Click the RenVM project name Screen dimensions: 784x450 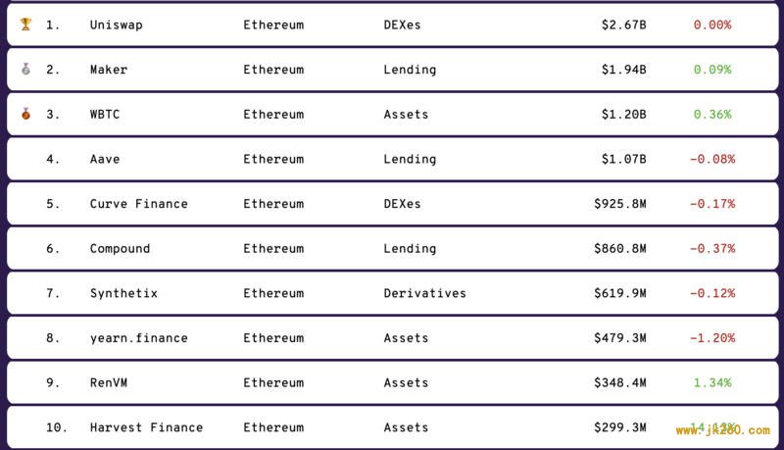(x=109, y=383)
